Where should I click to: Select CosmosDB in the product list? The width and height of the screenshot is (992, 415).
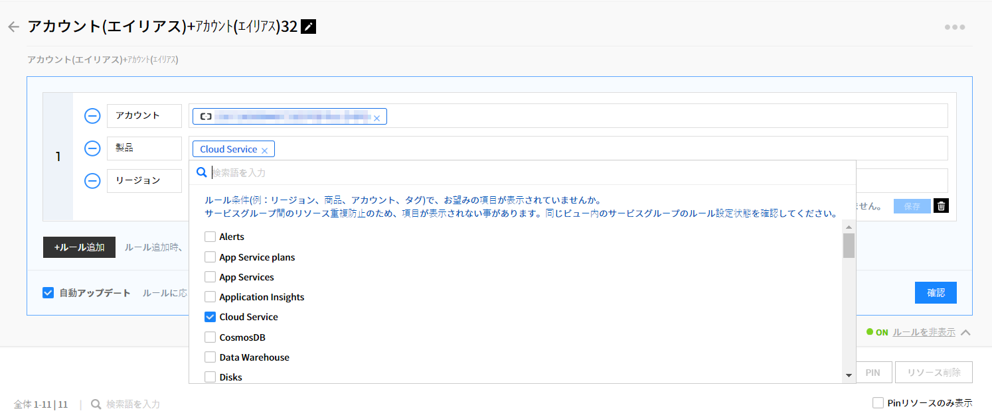coord(210,337)
